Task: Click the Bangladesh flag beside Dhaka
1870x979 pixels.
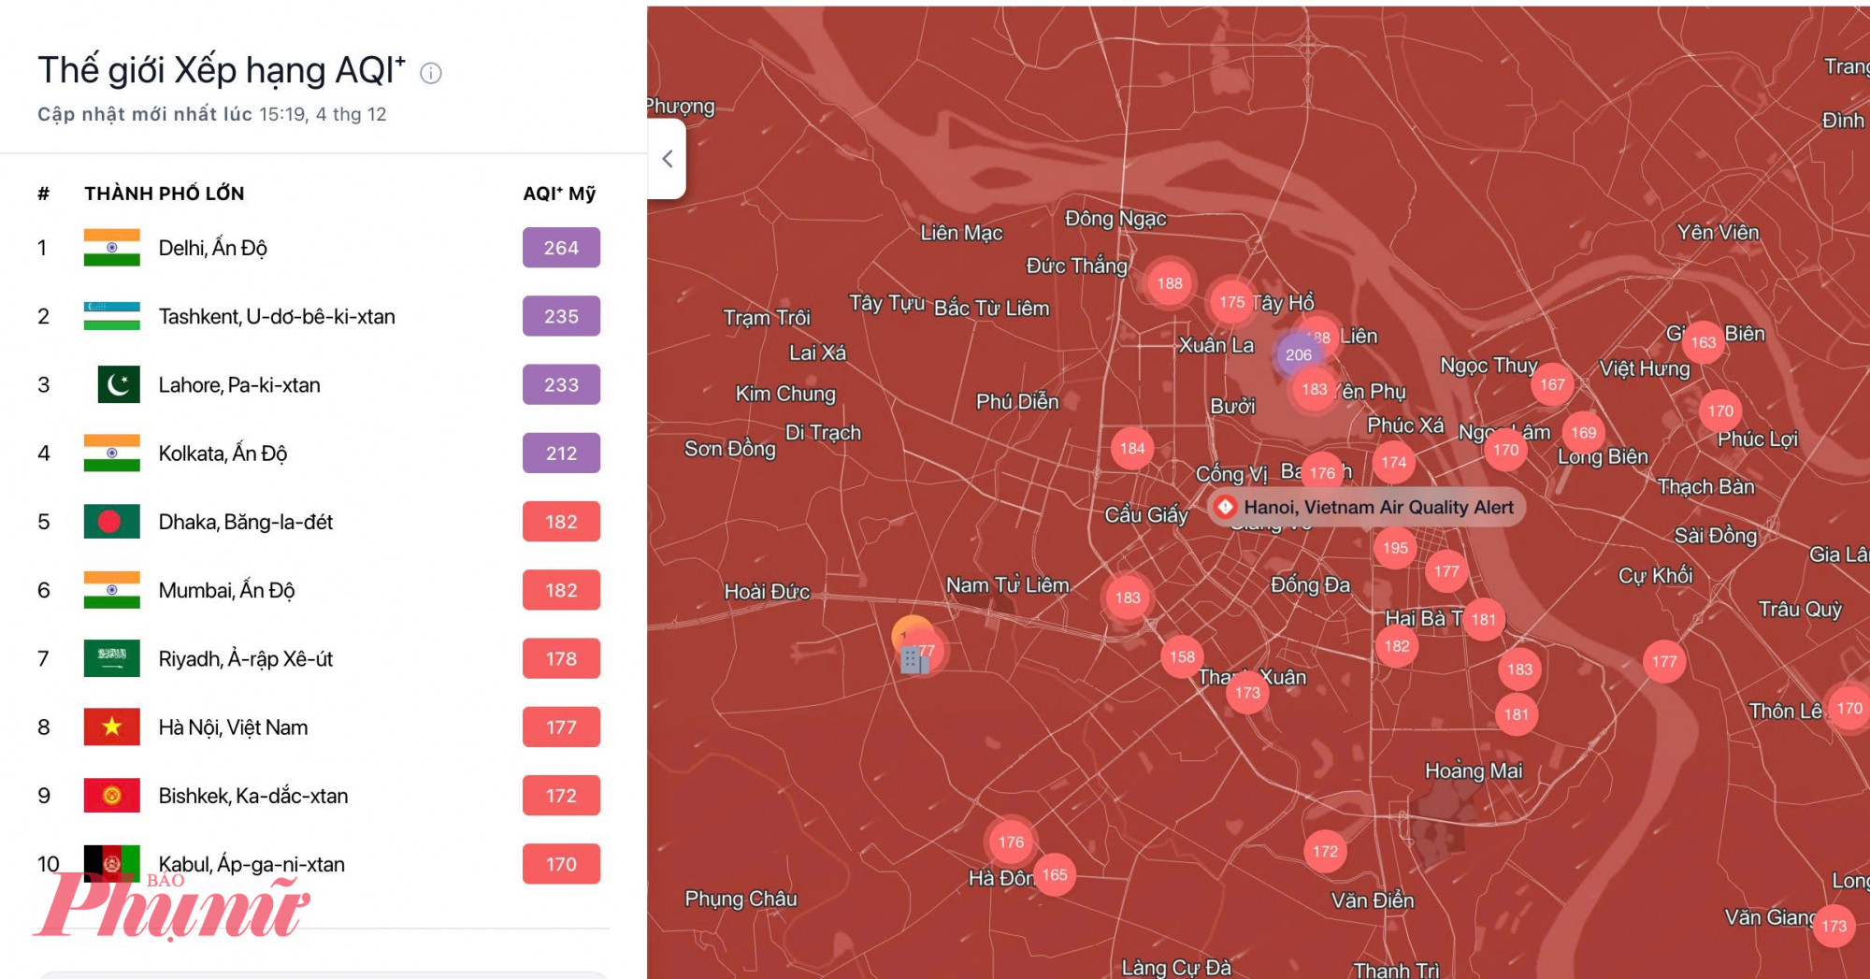Action: 111,522
